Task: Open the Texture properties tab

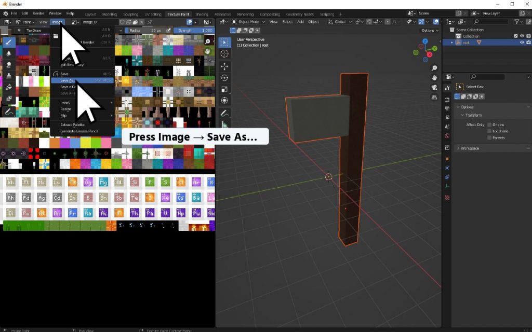Action: [447, 198]
